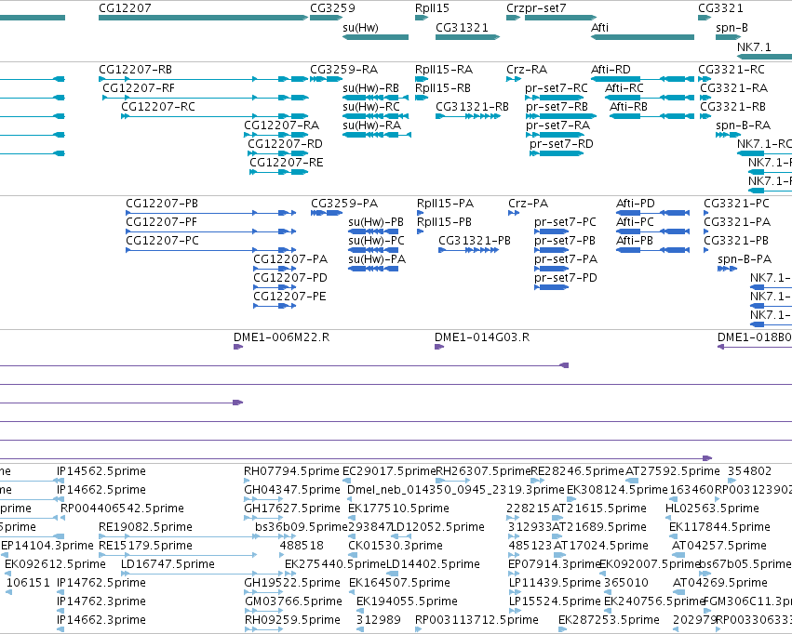Click the CG3259 gene label

coord(332,8)
